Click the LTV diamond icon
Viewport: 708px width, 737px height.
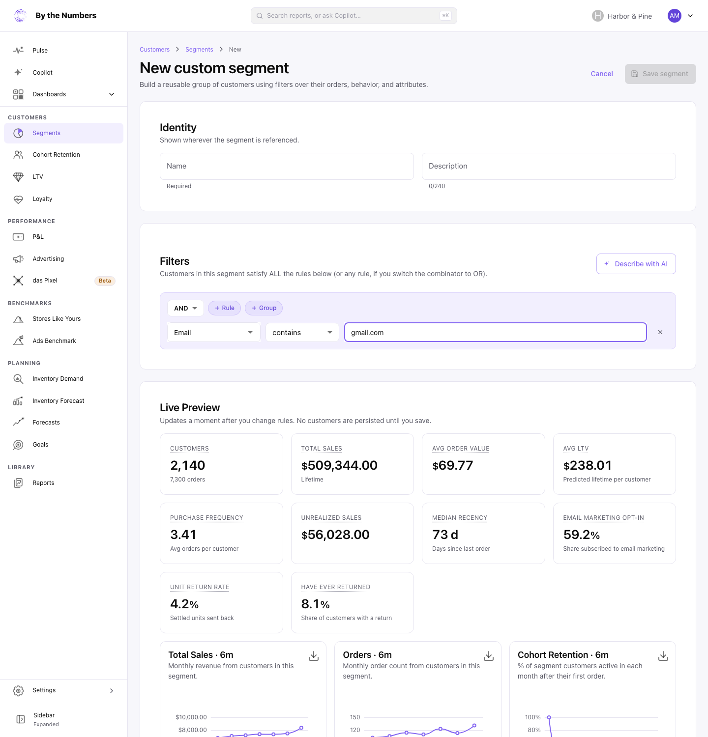click(x=18, y=177)
